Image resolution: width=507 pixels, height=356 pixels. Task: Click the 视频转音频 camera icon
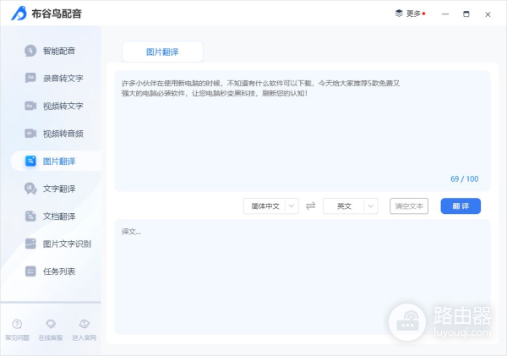[30, 134]
